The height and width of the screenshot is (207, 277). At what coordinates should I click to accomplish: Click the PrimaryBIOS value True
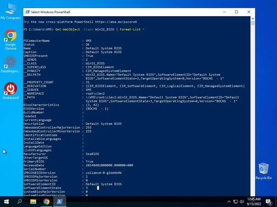point(90,161)
